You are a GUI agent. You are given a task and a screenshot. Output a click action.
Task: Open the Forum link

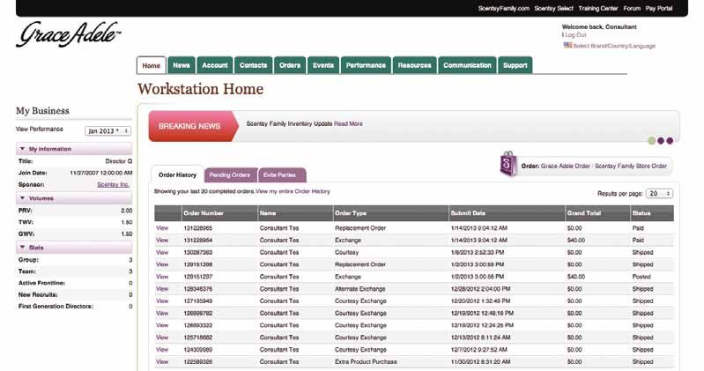[x=632, y=9]
